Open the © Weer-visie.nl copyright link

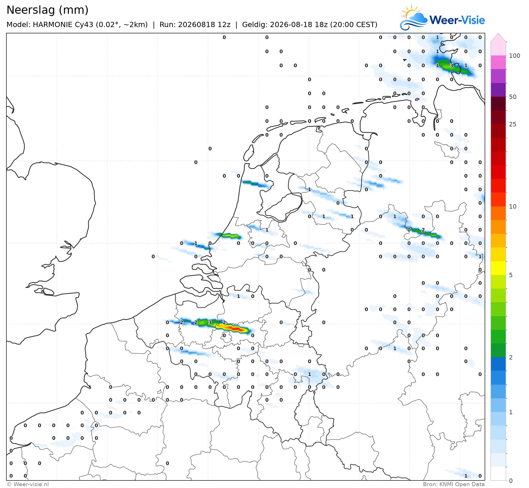tap(28, 484)
